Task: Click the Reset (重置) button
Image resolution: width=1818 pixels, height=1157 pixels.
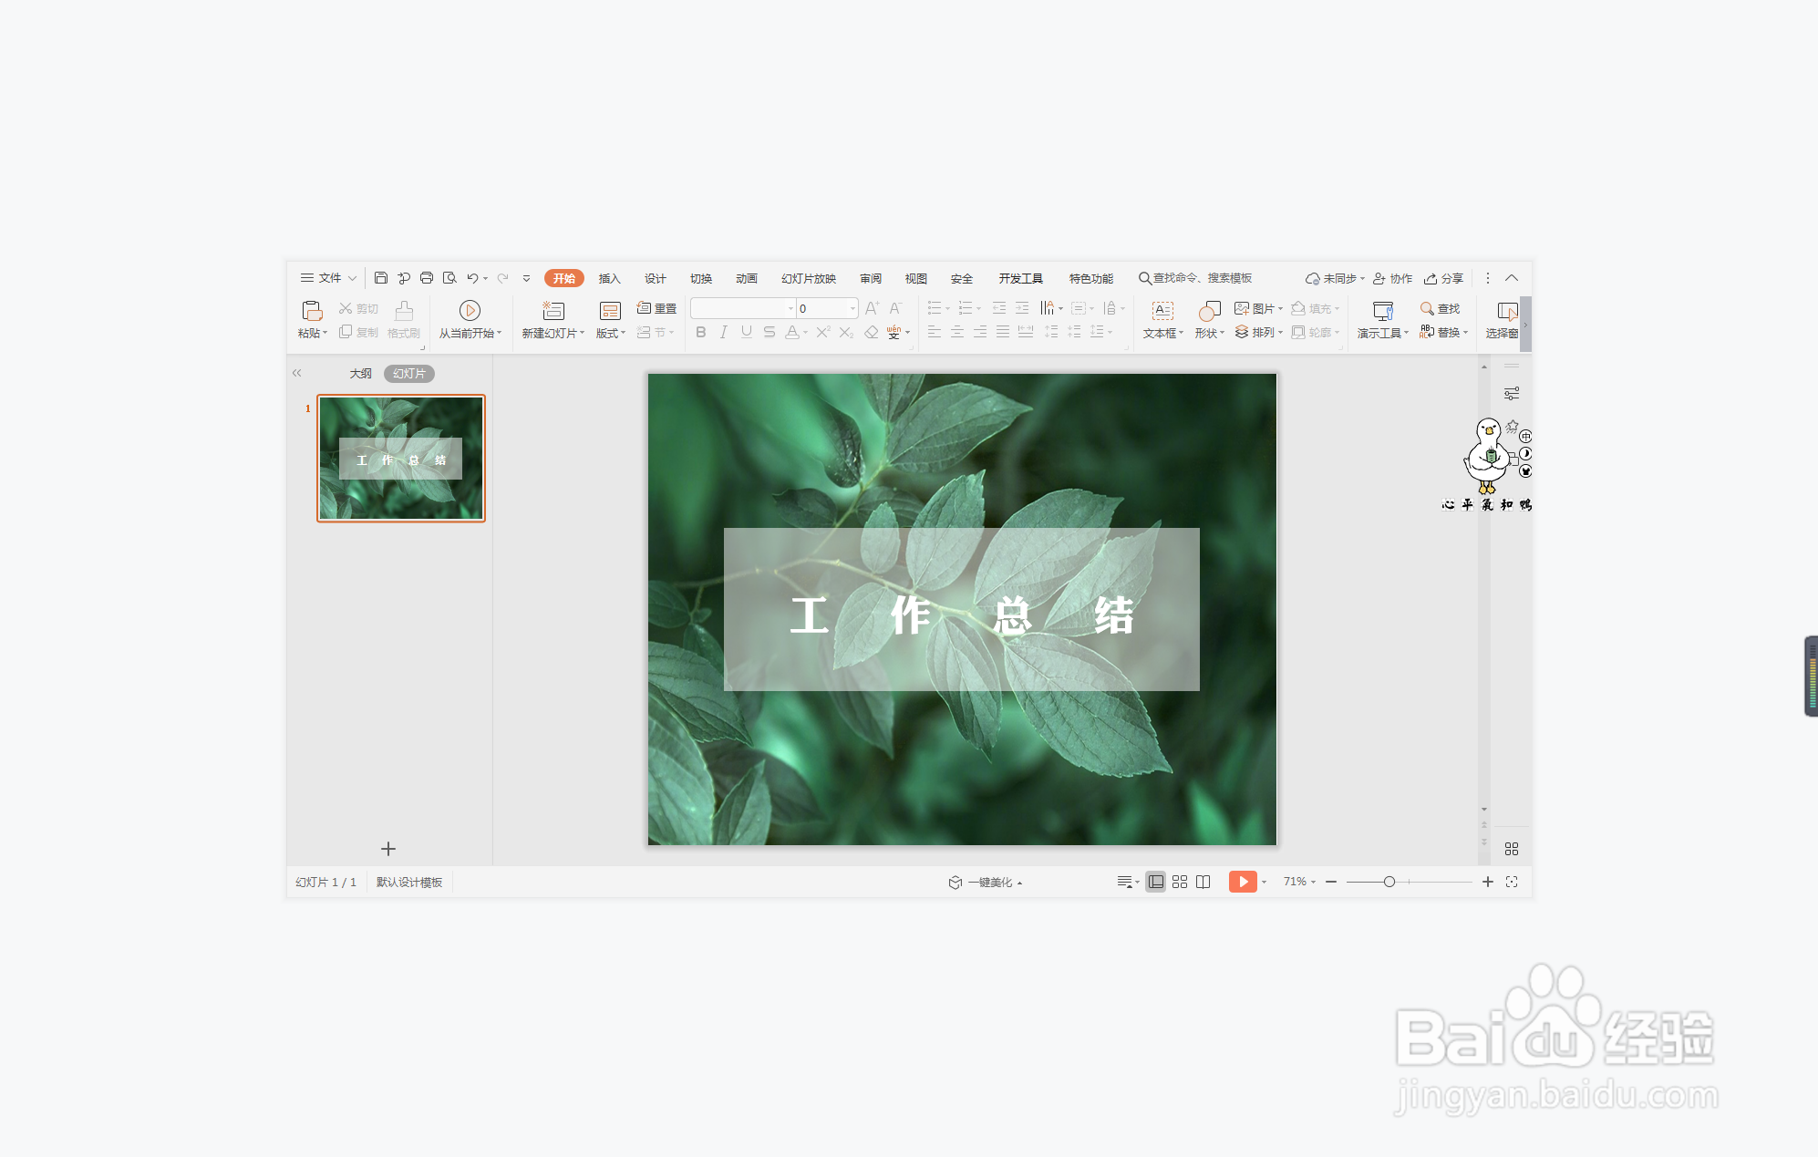Action: [656, 308]
